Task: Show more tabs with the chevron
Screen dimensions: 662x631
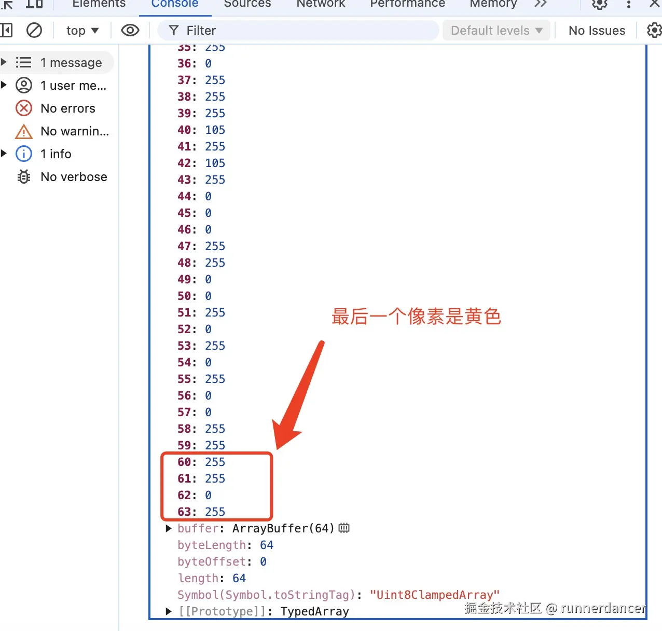Action: click(x=541, y=4)
